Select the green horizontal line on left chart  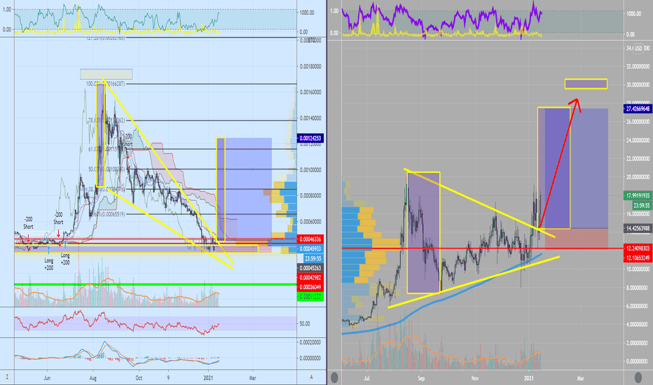pyautogui.click(x=156, y=284)
